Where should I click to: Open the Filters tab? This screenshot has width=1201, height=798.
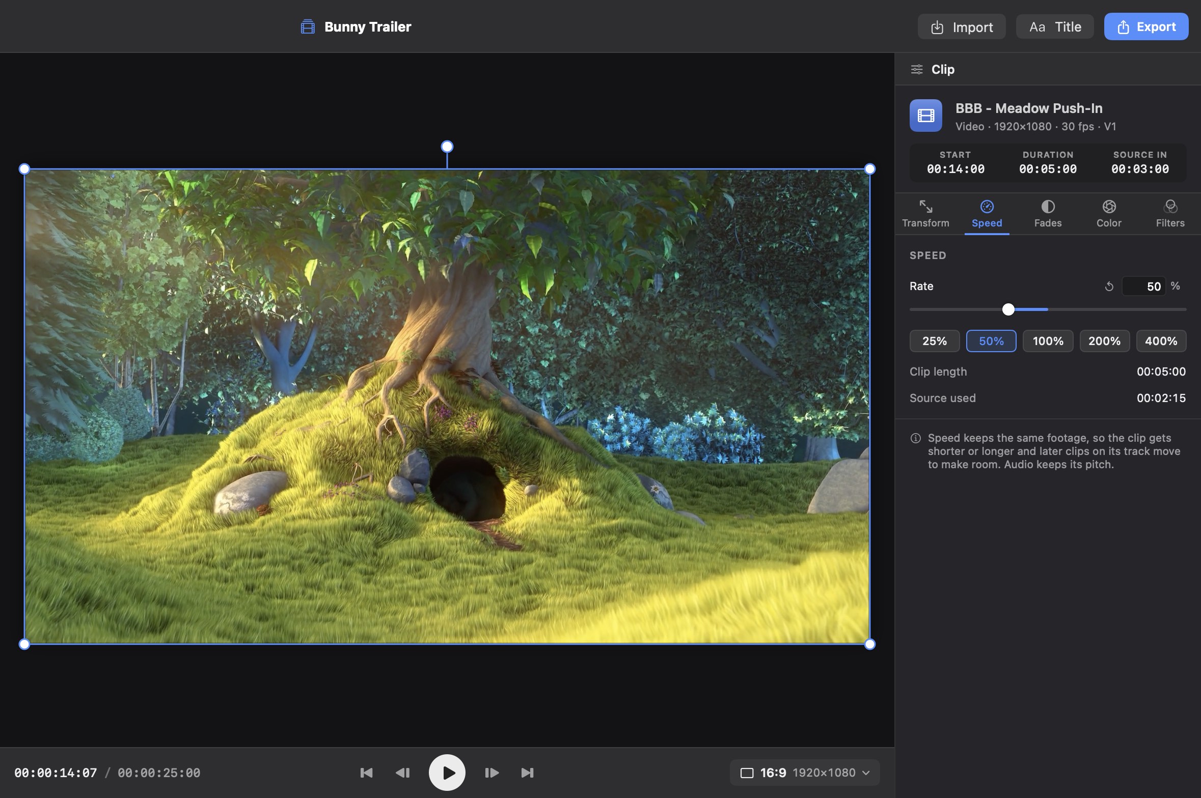coord(1170,214)
